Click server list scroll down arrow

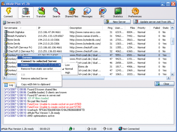point(172,74)
